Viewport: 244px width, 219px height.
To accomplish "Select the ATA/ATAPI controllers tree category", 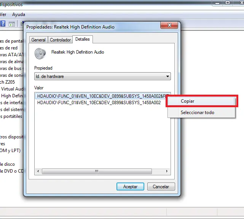I will click(x=12, y=55).
